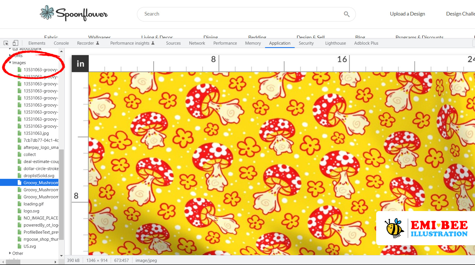The image size is (475, 265).
Task: Click the search magnifier icon
Action: tap(347, 14)
